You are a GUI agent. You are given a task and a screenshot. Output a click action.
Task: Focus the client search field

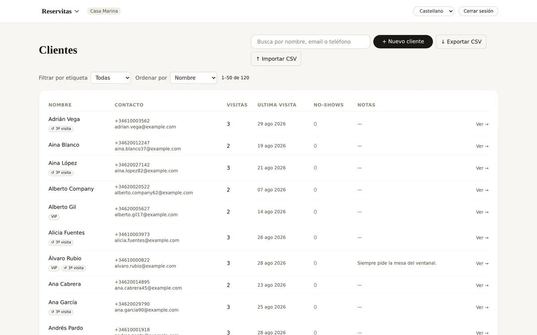click(x=311, y=42)
